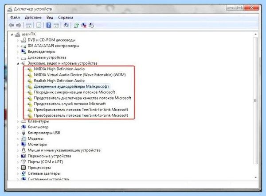266x196 pixels.
Task: Open the Файл menu
Action: 15,17
